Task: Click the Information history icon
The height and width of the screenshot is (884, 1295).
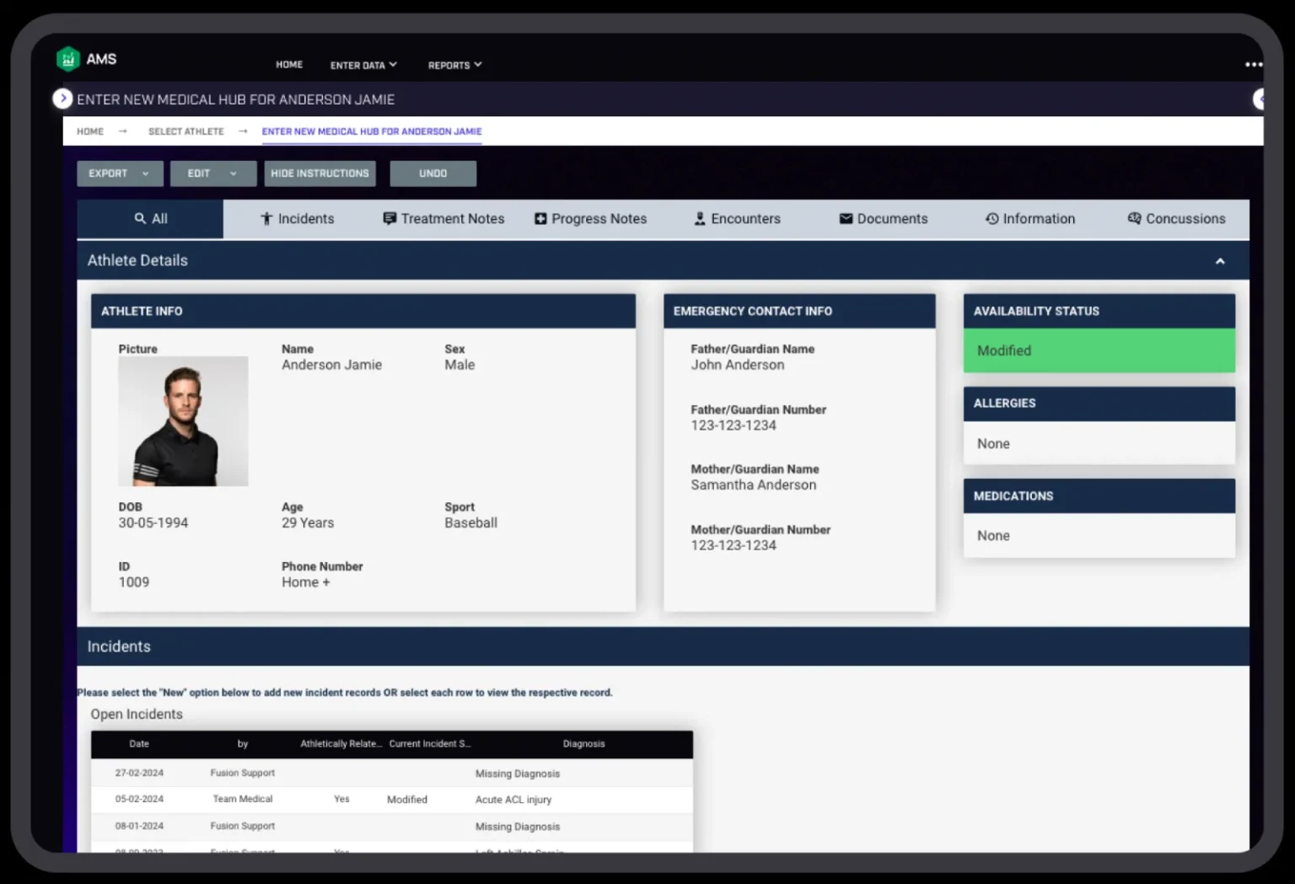Action: 991,218
